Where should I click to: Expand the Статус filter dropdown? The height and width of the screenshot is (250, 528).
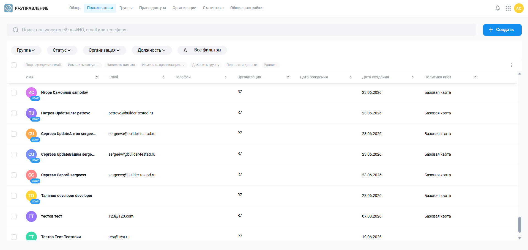pyautogui.click(x=62, y=50)
